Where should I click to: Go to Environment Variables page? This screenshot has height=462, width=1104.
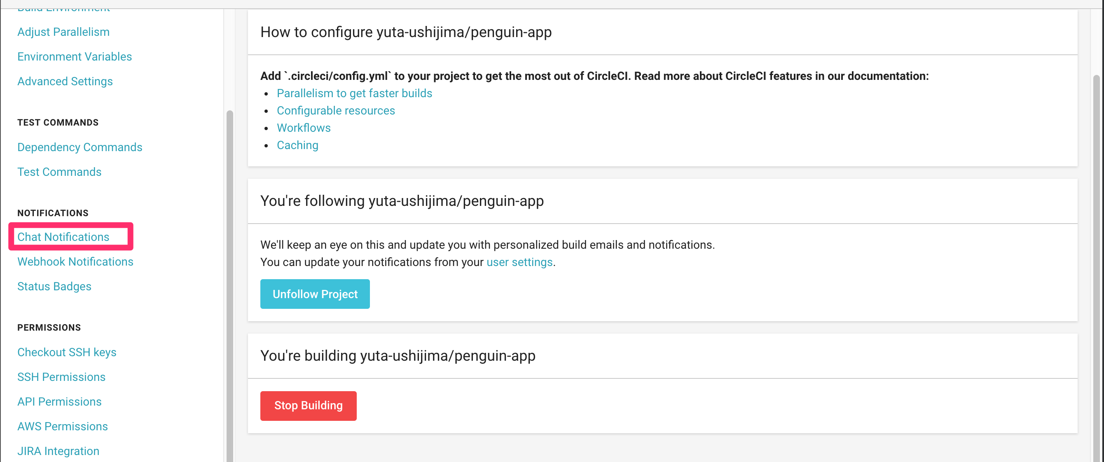pyautogui.click(x=74, y=56)
